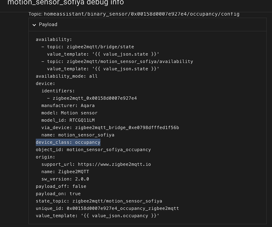Click the motion_sensor_sofiya dialog title

point(65,3)
